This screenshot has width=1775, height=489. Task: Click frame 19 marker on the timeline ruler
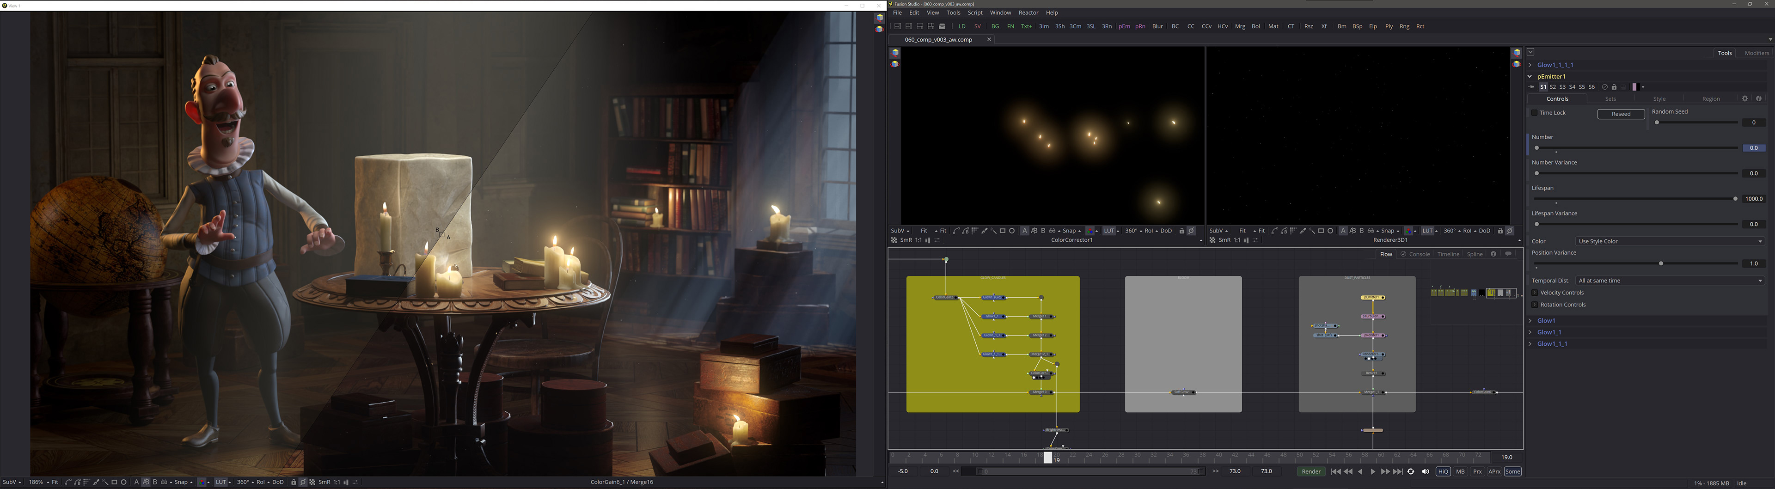tap(1048, 457)
